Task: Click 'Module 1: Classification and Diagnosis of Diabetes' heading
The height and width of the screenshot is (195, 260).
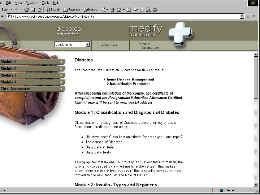Action: (127, 113)
